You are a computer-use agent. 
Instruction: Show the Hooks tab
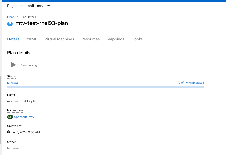[137, 39]
